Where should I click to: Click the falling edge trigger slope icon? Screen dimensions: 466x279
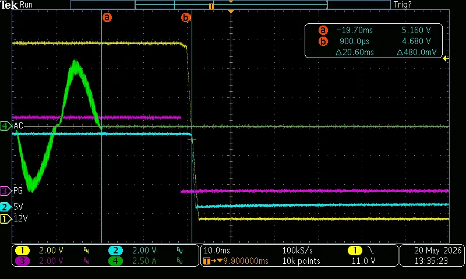371,251
